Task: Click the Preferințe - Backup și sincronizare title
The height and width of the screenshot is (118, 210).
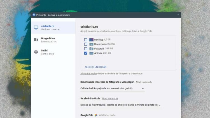Action: point(53,15)
